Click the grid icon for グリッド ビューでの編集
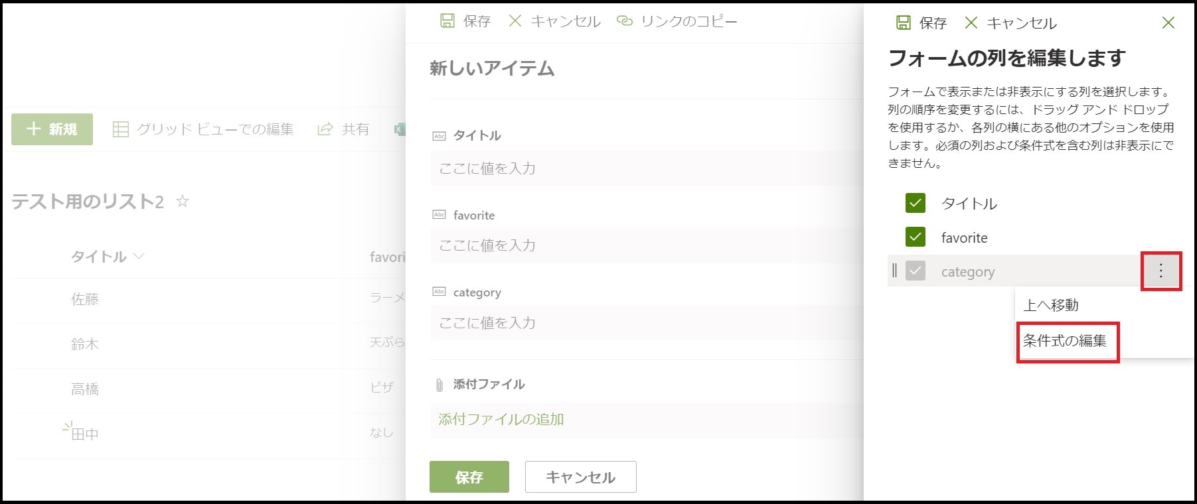This screenshot has height=504, width=1197. 121,129
